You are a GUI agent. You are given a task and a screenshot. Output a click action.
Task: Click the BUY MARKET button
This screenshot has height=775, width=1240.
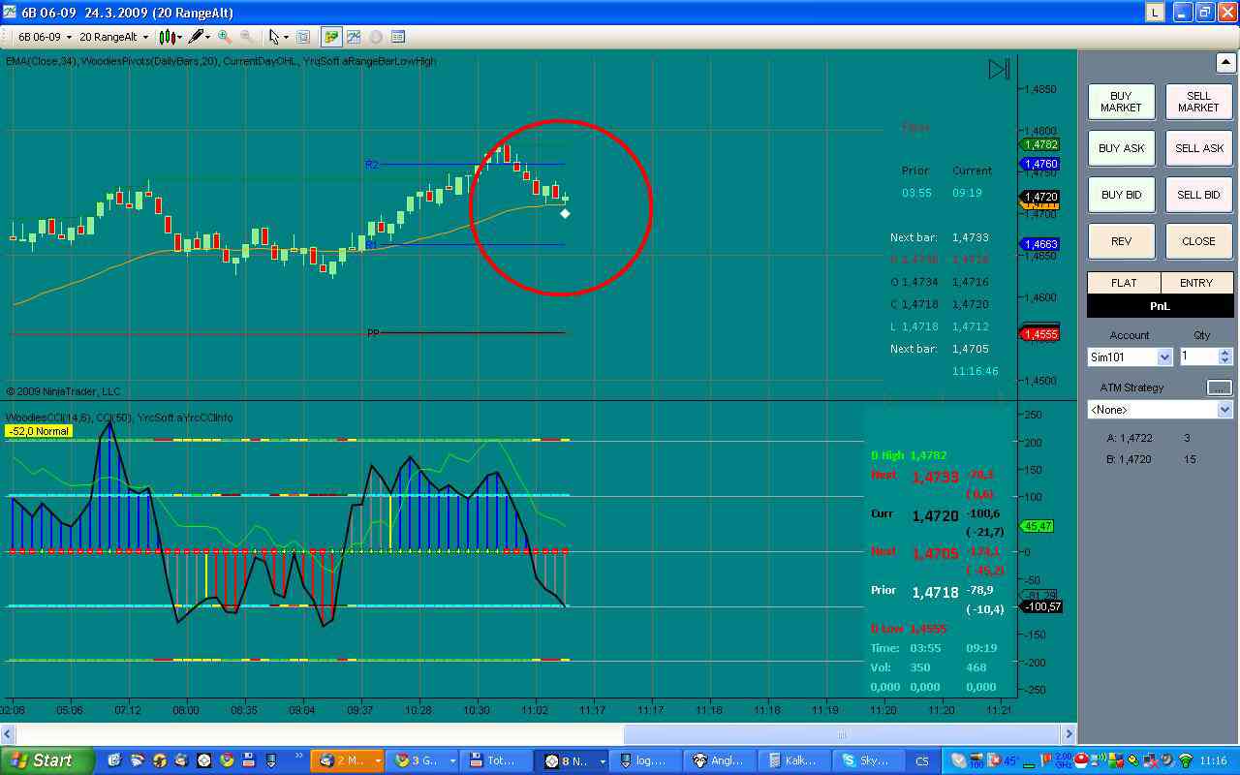pos(1121,102)
